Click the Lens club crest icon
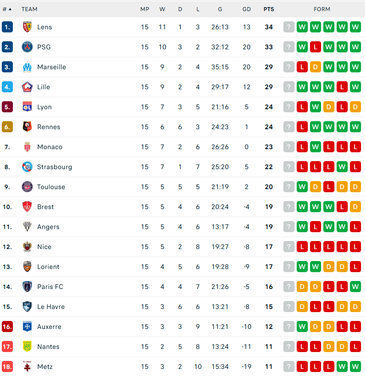Viewport: 365px width, 376px height. [x=27, y=27]
